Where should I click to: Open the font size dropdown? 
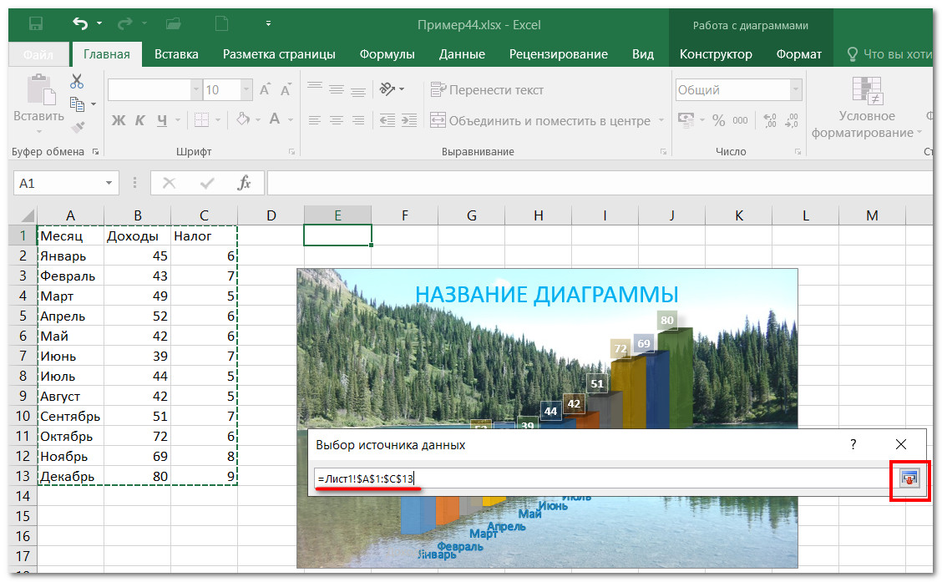(x=246, y=89)
